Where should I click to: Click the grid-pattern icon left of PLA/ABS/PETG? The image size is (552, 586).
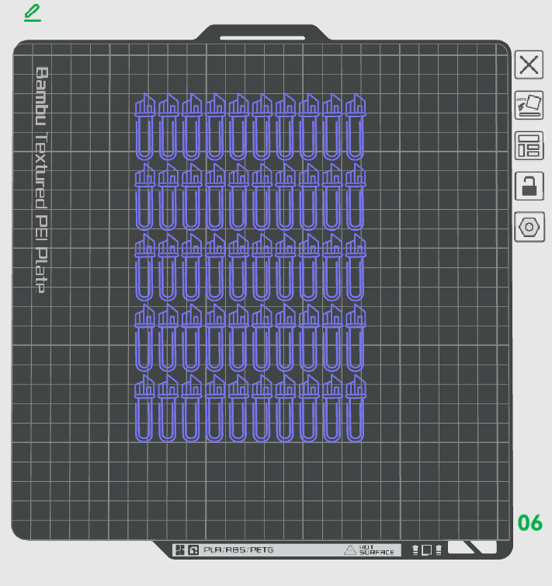pyautogui.click(x=180, y=549)
